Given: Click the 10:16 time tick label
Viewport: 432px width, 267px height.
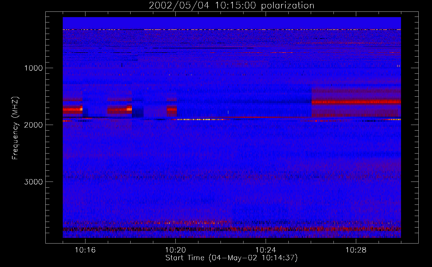Looking at the screenshot, I should pos(85,250).
